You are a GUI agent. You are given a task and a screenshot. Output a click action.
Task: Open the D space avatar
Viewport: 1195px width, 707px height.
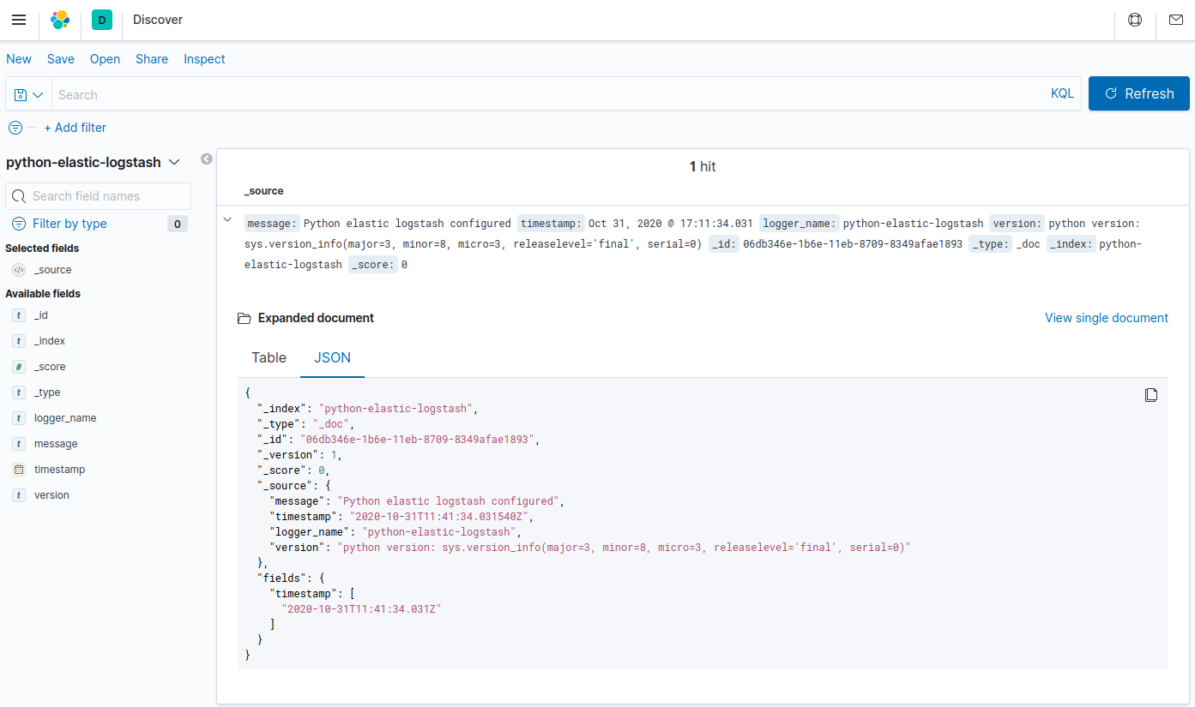pyautogui.click(x=102, y=20)
